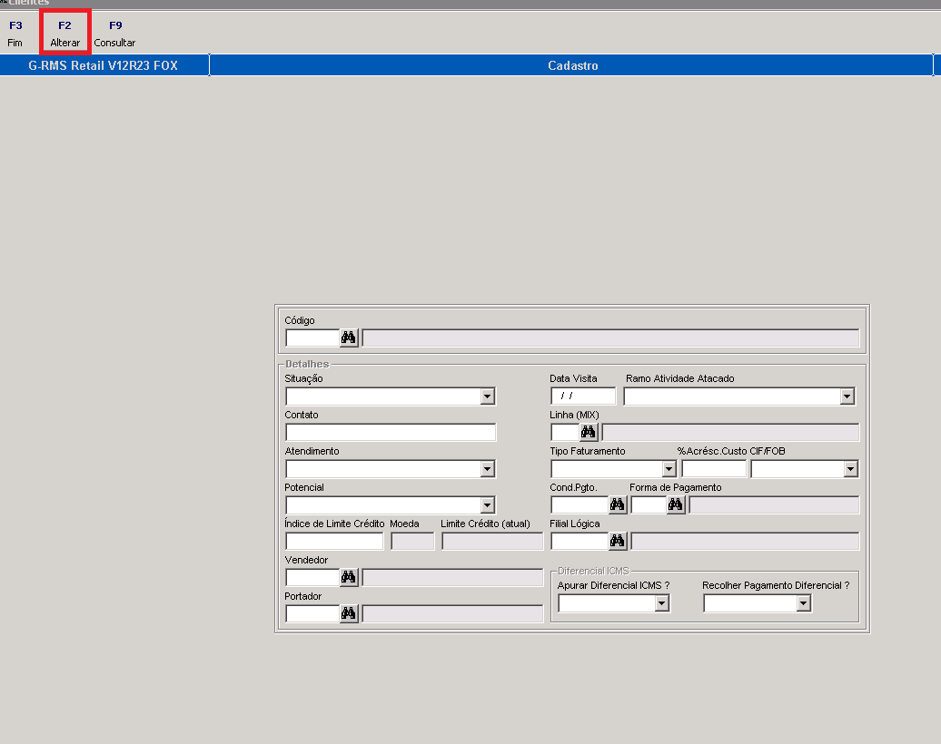The width and height of the screenshot is (941, 744).
Task: Click the F2 Alterar toolbar button
Action: (64, 34)
